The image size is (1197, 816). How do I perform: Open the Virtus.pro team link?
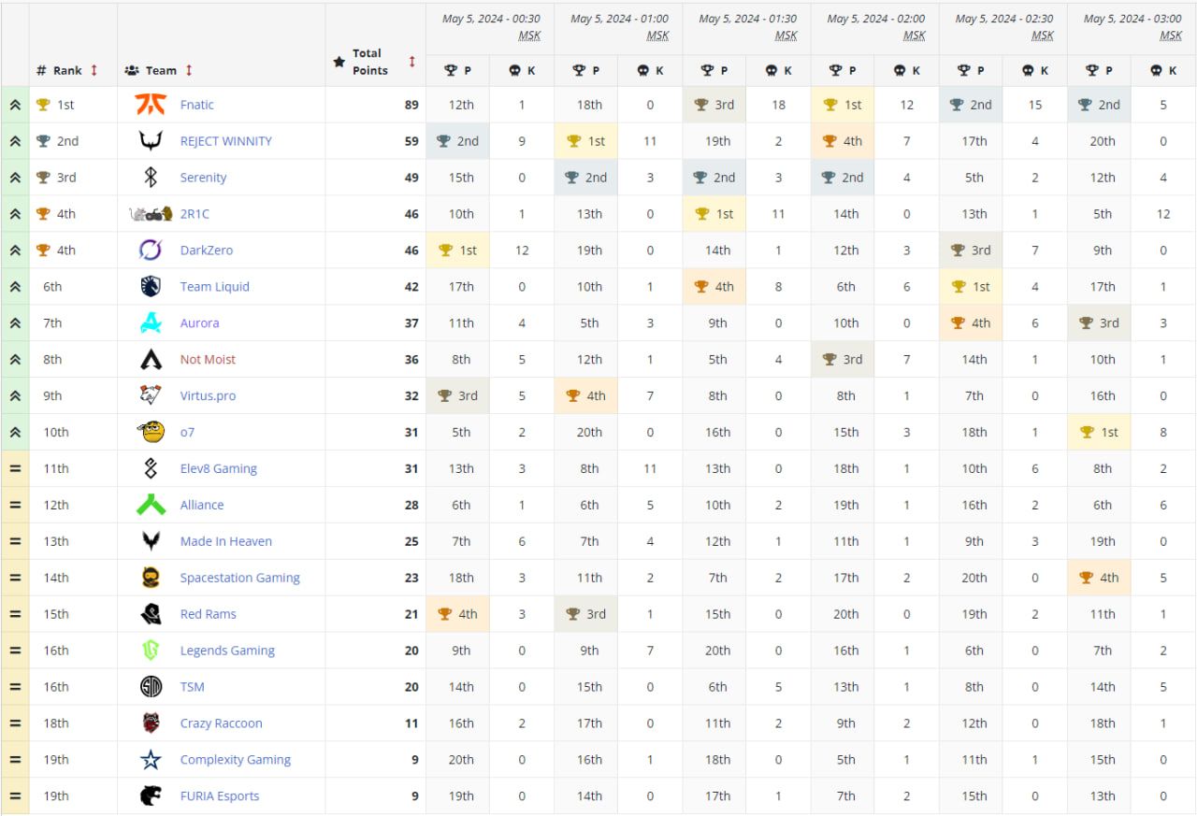tap(208, 395)
